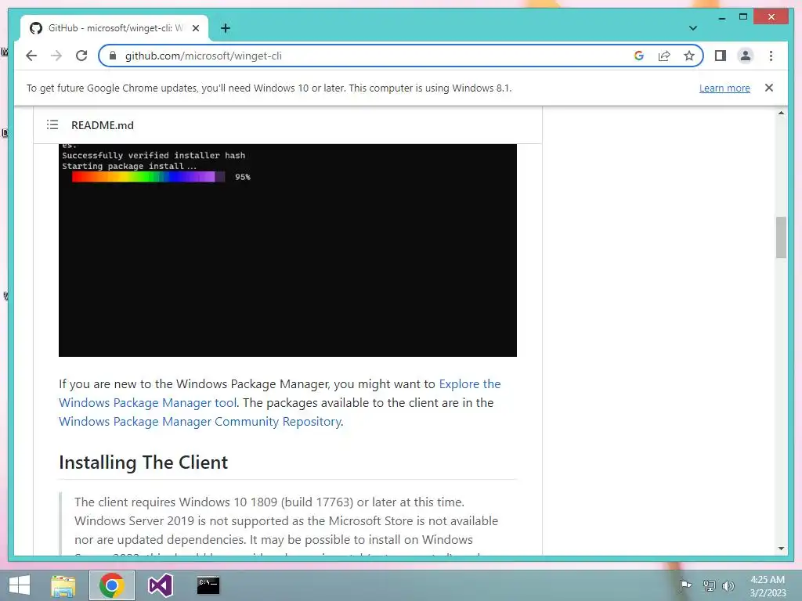Go back with the browser back arrow
This screenshot has height=601, width=802.
pos(31,56)
